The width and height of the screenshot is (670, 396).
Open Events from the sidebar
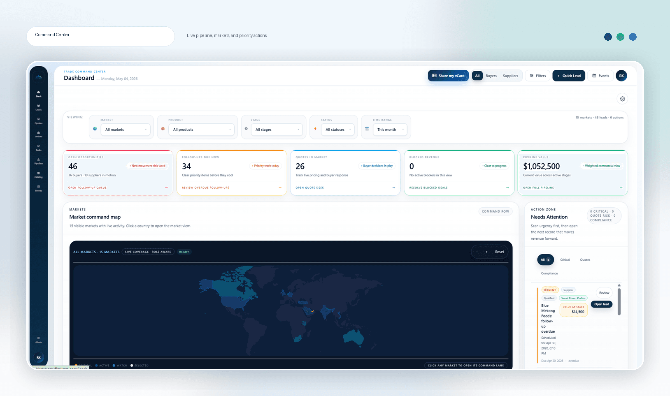click(x=39, y=188)
